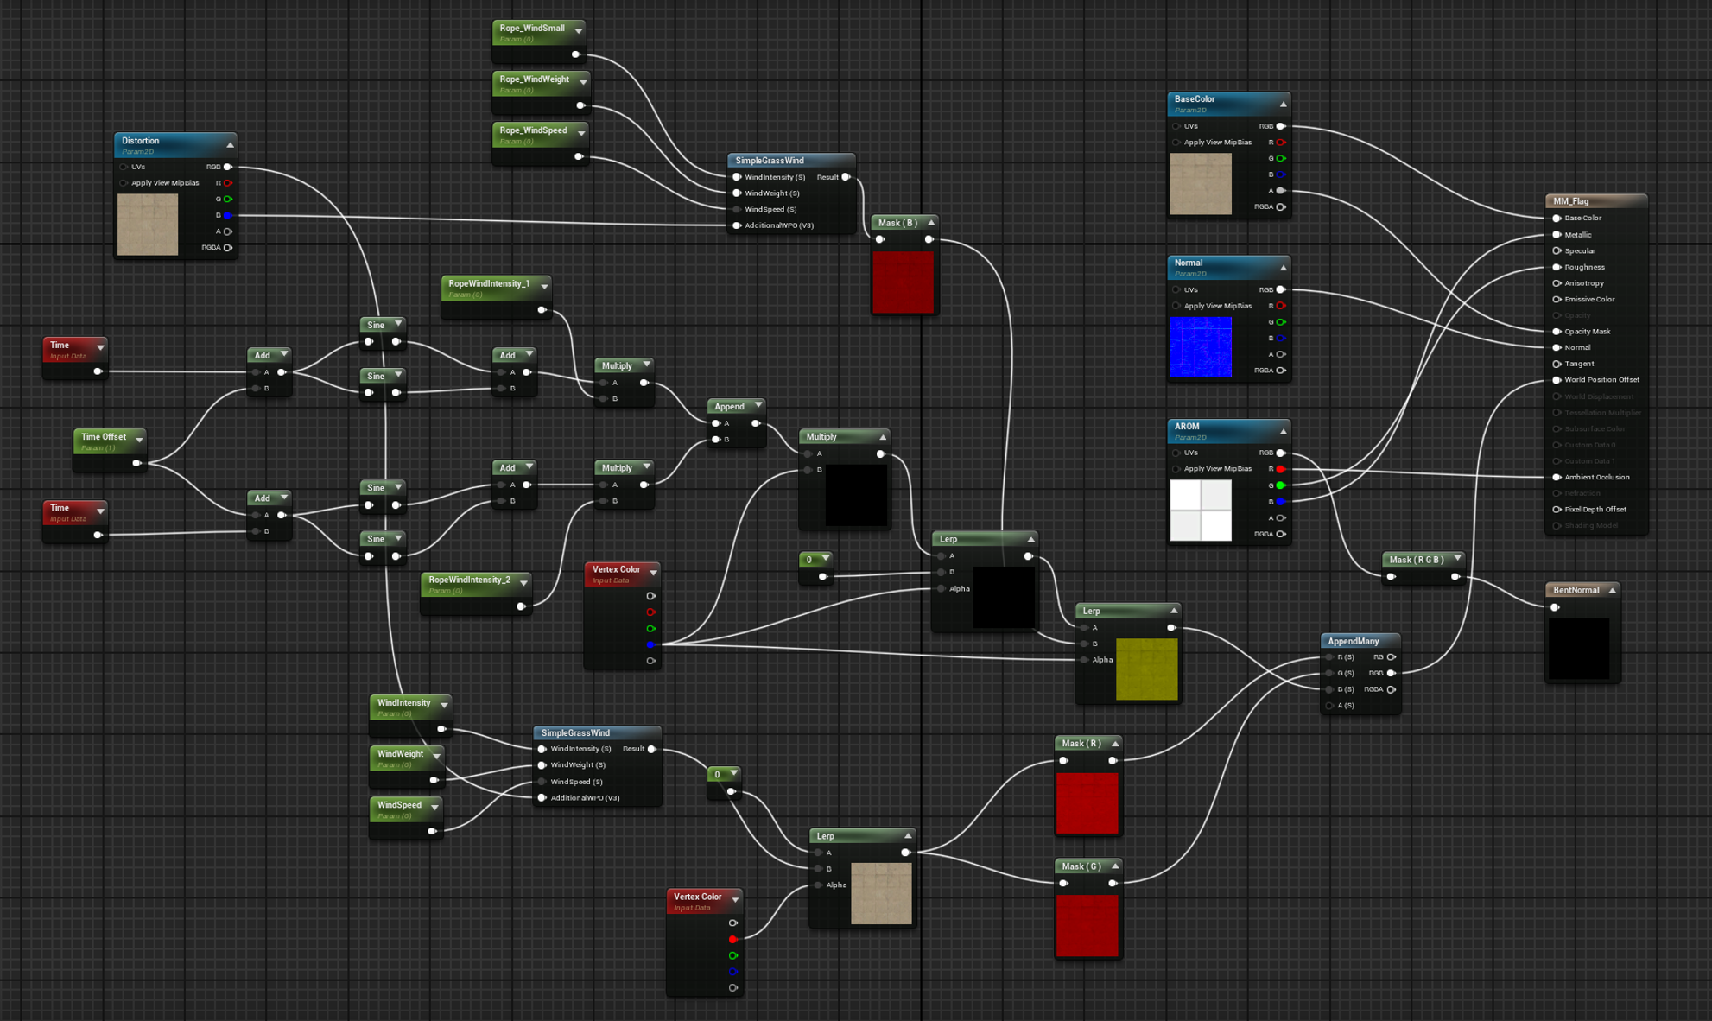The width and height of the screenshot is (1712, 1021).
Task: Click the Distortion node's blue B output pin
Action: [228, 215]
